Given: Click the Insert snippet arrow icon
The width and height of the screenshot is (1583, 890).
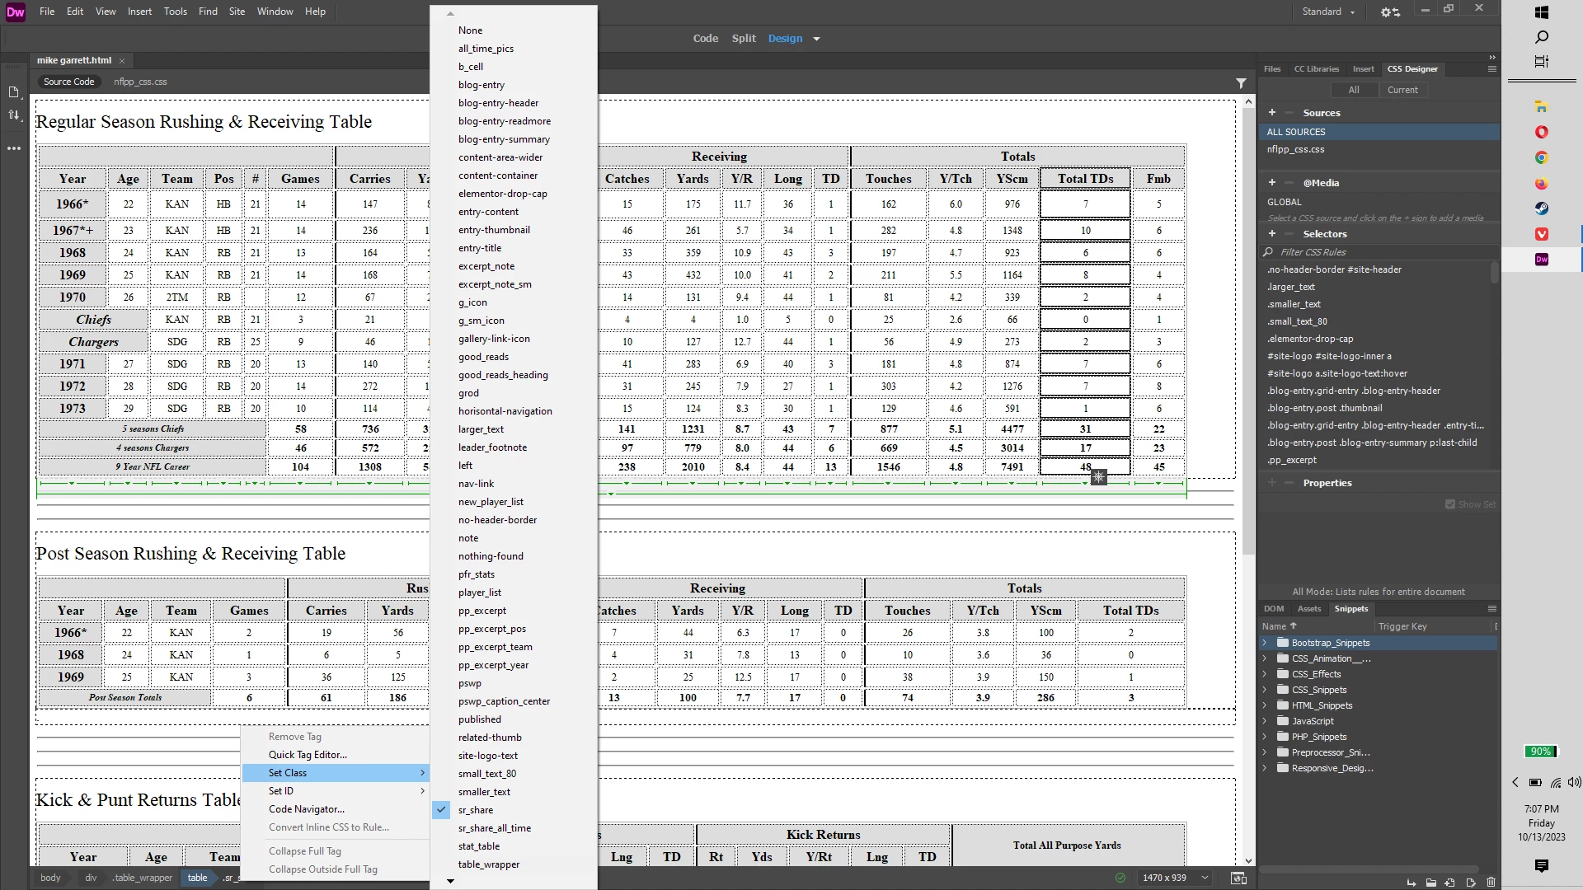Looking at the screenshot, I should tap(1412, 883).
